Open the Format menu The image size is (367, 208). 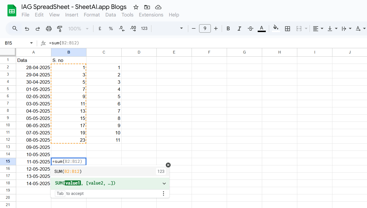pyautogui.click(x=92, y=15)
